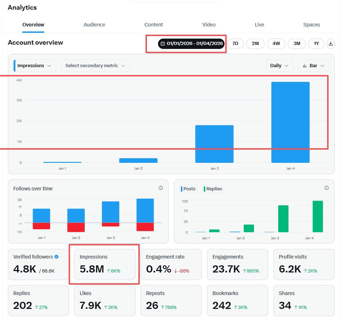Open the Impressions primary metric dropdown

pos(35,66)
